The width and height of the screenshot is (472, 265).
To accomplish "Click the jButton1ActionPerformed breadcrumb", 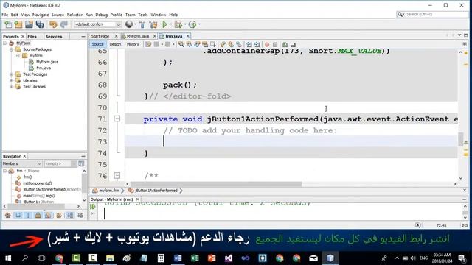I will (x=156, y=191).
